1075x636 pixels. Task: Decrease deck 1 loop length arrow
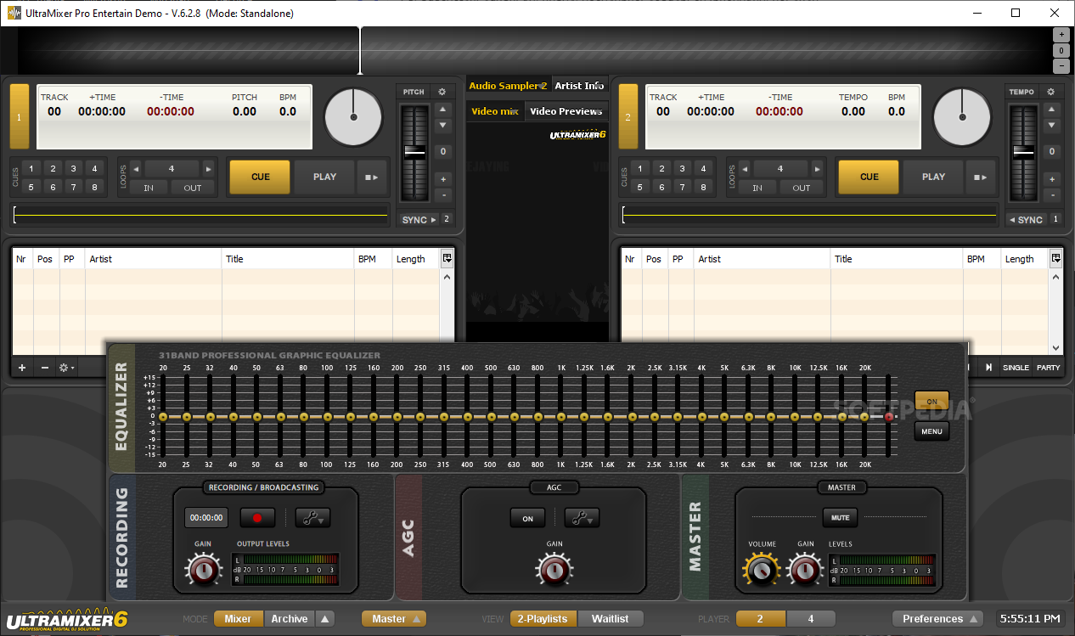point(137,168)
